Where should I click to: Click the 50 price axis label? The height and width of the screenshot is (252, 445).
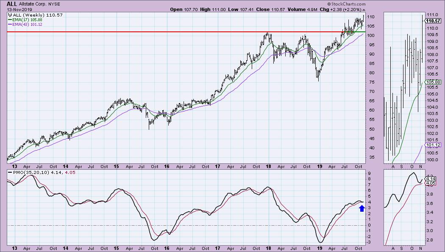click(x=372, y=129)
